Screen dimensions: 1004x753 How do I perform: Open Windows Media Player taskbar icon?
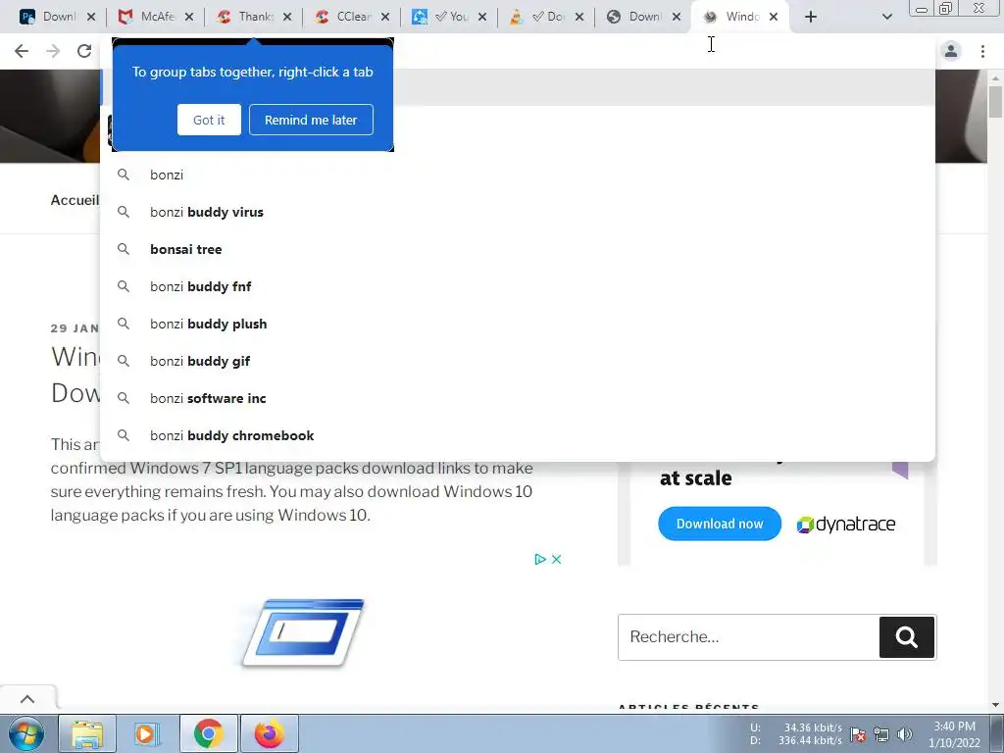(147, 733)
